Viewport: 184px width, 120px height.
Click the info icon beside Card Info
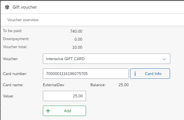click(x=135, y=74)
